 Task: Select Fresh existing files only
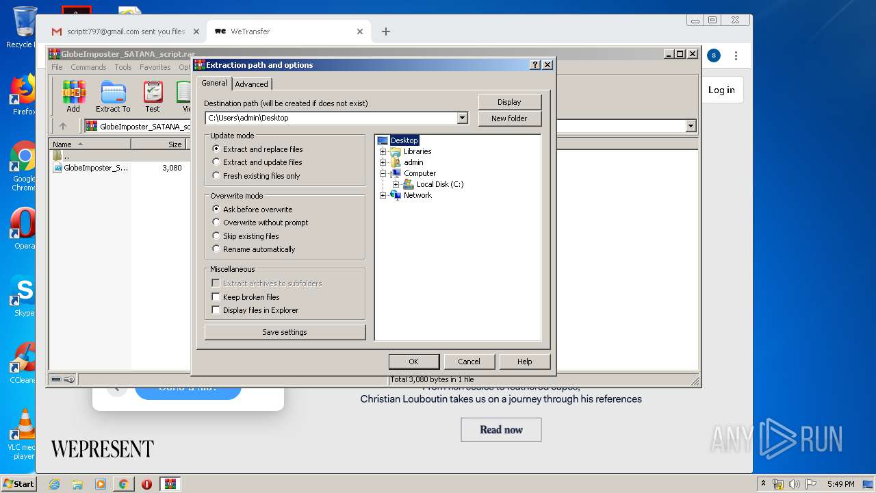coord(256,176)
